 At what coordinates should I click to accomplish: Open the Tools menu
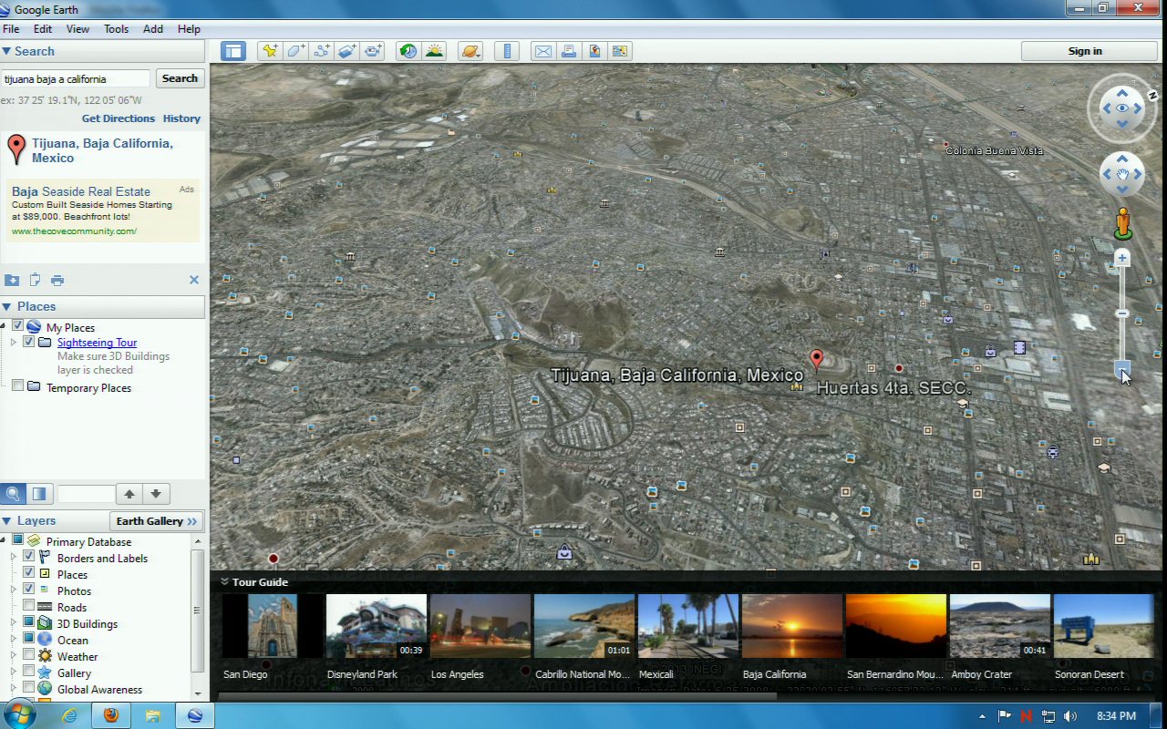tap(116, 29)
